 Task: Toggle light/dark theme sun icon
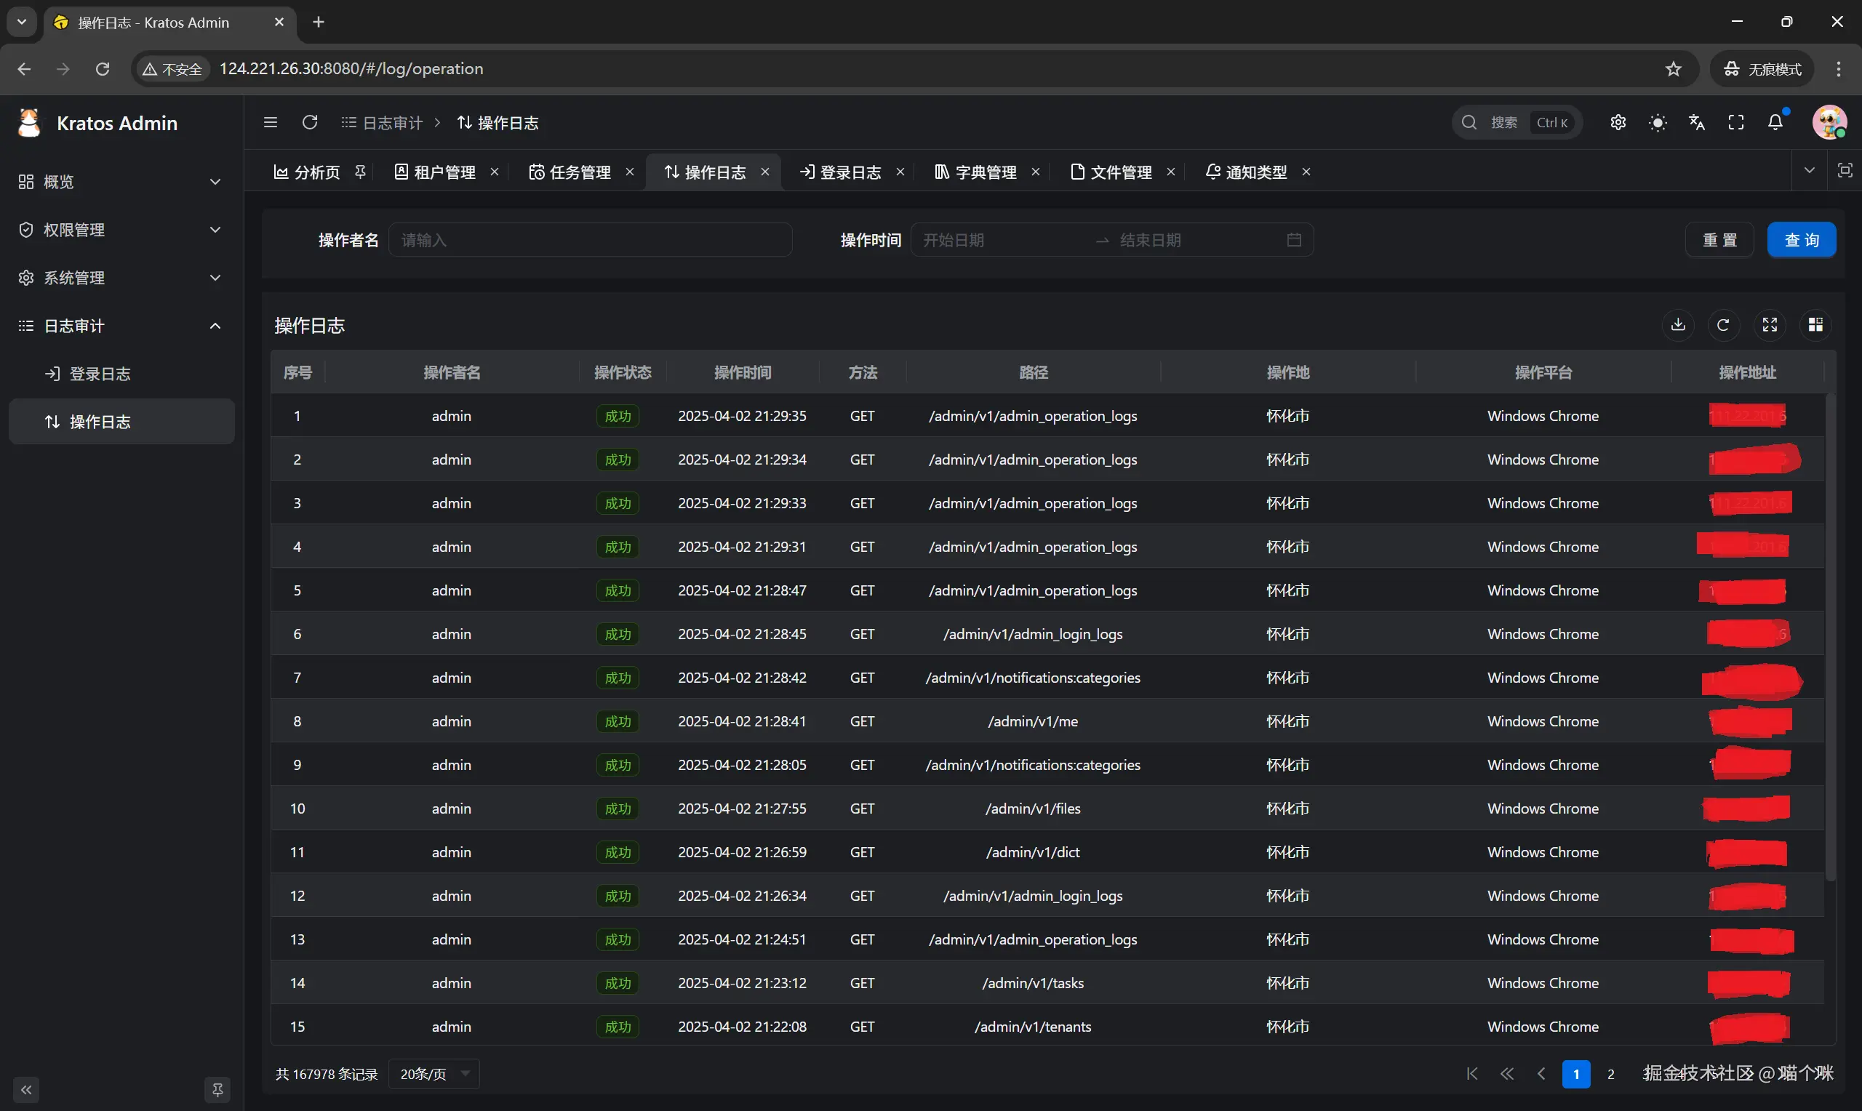tap(1658, 122)
